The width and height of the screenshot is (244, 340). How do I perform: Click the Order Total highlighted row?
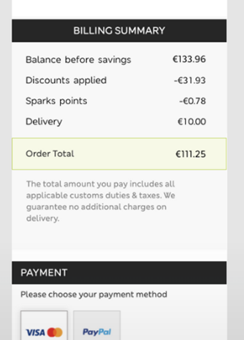(x=119, y=154)
